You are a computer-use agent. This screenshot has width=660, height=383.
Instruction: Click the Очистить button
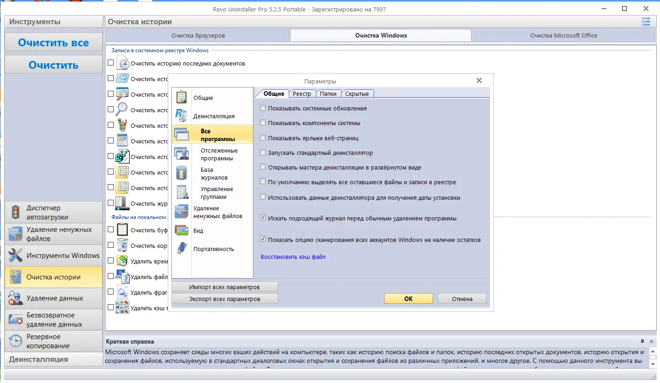tap(54, 65)
